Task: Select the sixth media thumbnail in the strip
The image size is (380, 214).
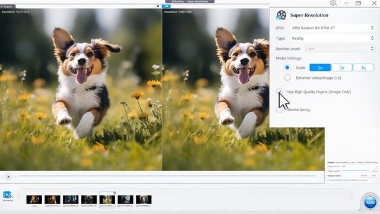Action: [x=125, y=200]
